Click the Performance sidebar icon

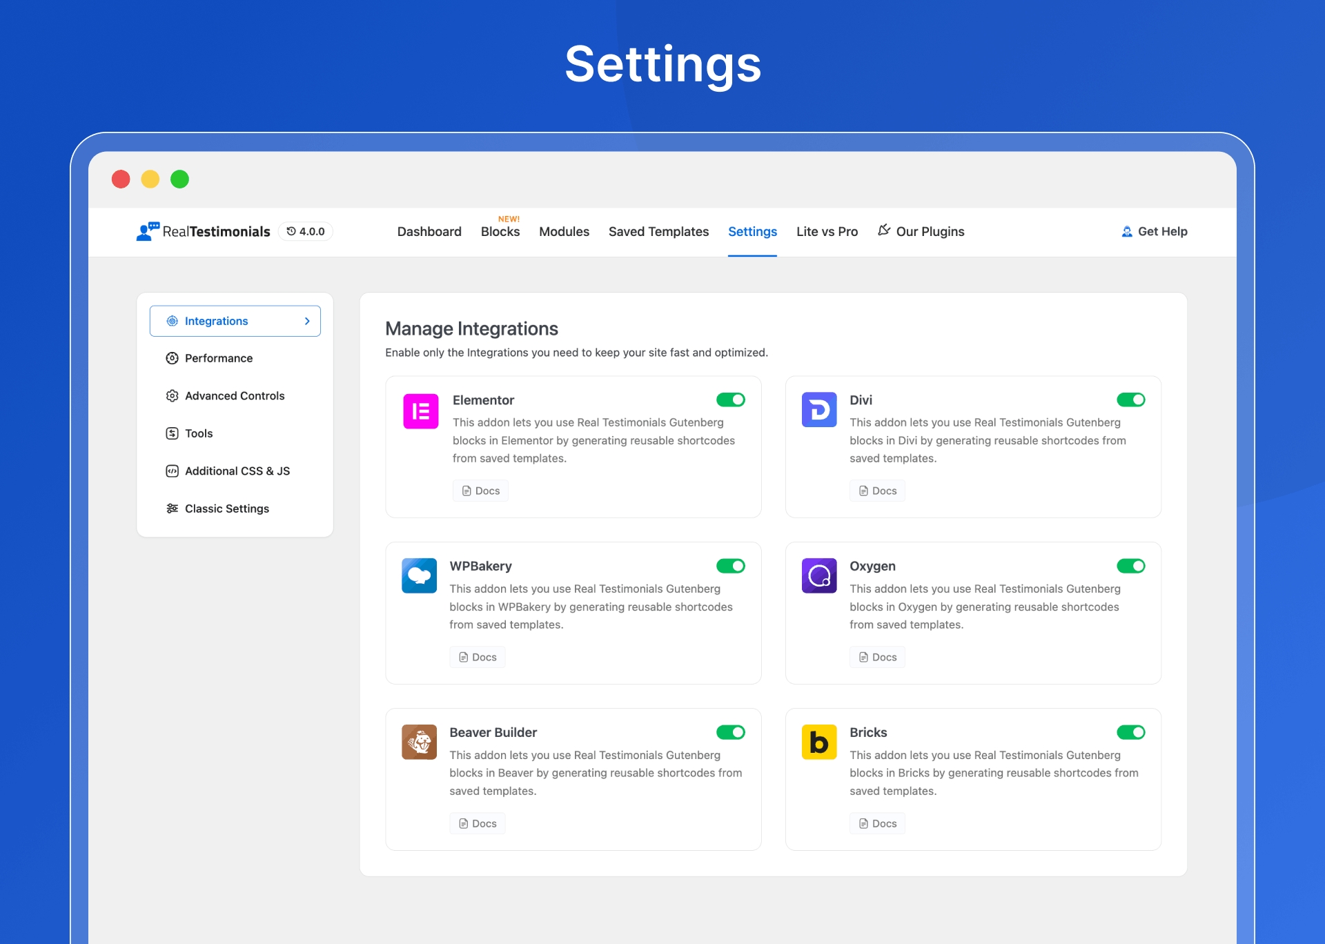[173, 358]
